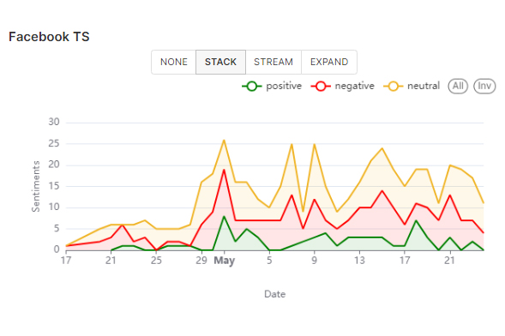Click the All legend button
Viewport: 505px width, 336px height.
[x=458, y=86]
